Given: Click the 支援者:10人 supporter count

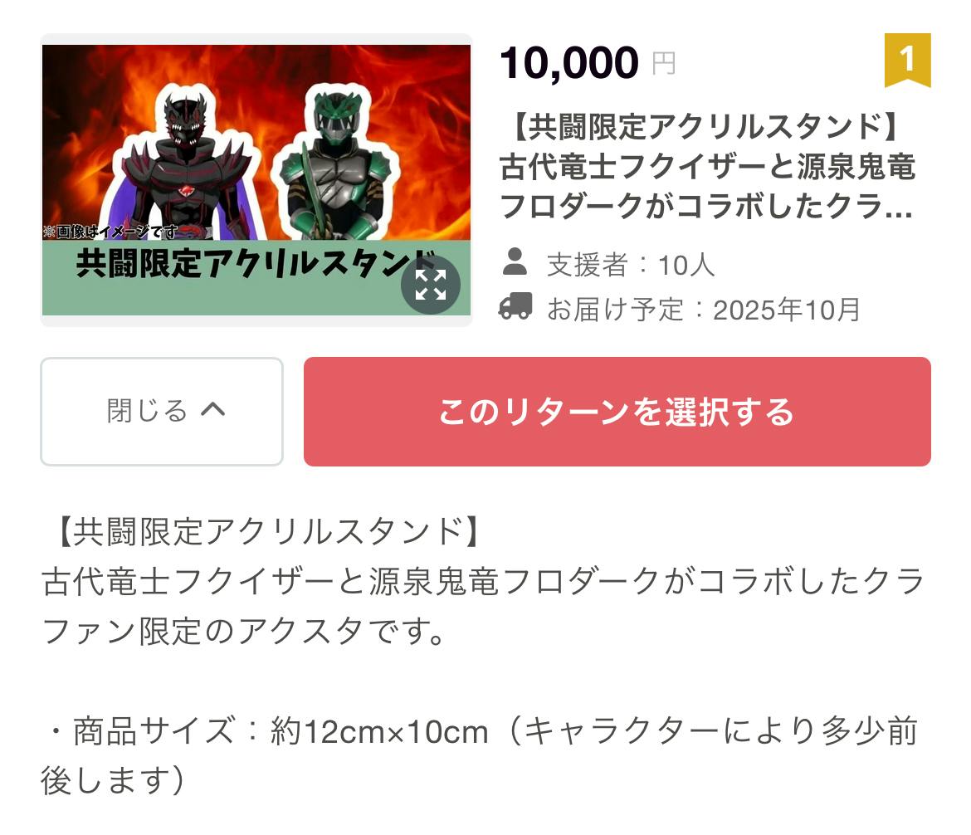Looking at the screenshot, I should pos(631,265).
